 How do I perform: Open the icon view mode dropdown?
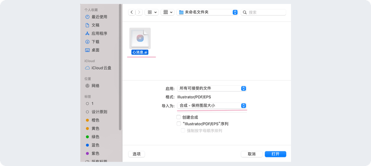[x=152, y=12]
